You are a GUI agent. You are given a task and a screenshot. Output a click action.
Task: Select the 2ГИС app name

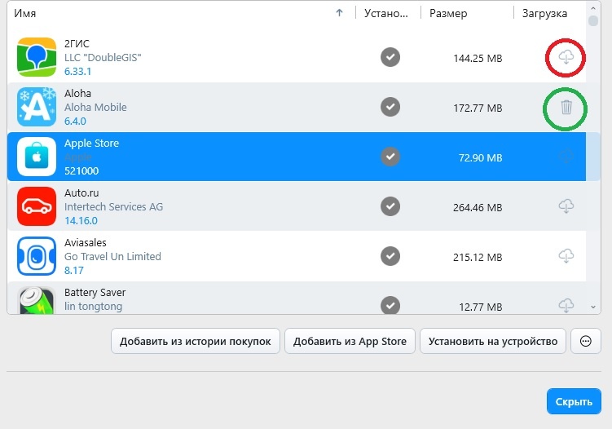[77, 43]
